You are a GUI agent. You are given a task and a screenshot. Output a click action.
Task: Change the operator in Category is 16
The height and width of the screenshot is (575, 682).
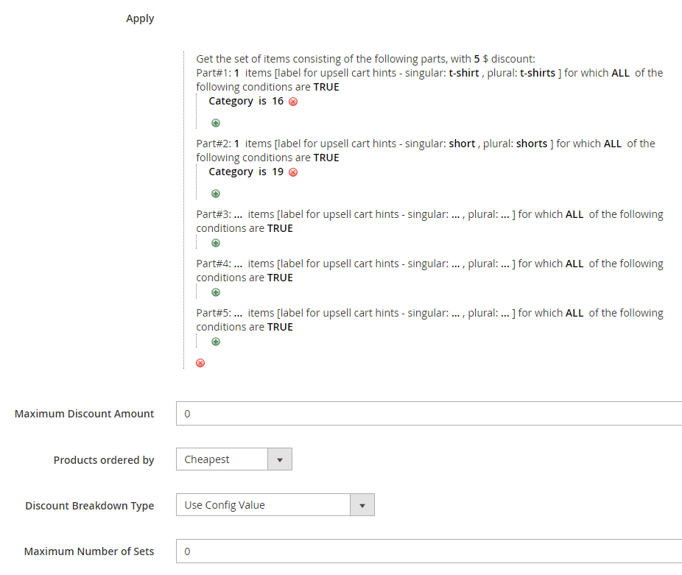click(262, 102)
